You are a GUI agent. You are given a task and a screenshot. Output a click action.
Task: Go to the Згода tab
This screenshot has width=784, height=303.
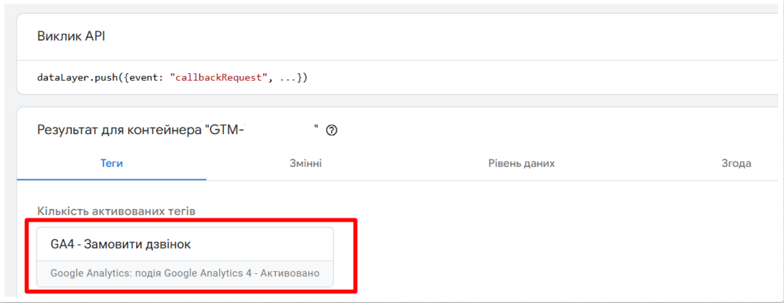pyautogui.click(x=736, y=164)
